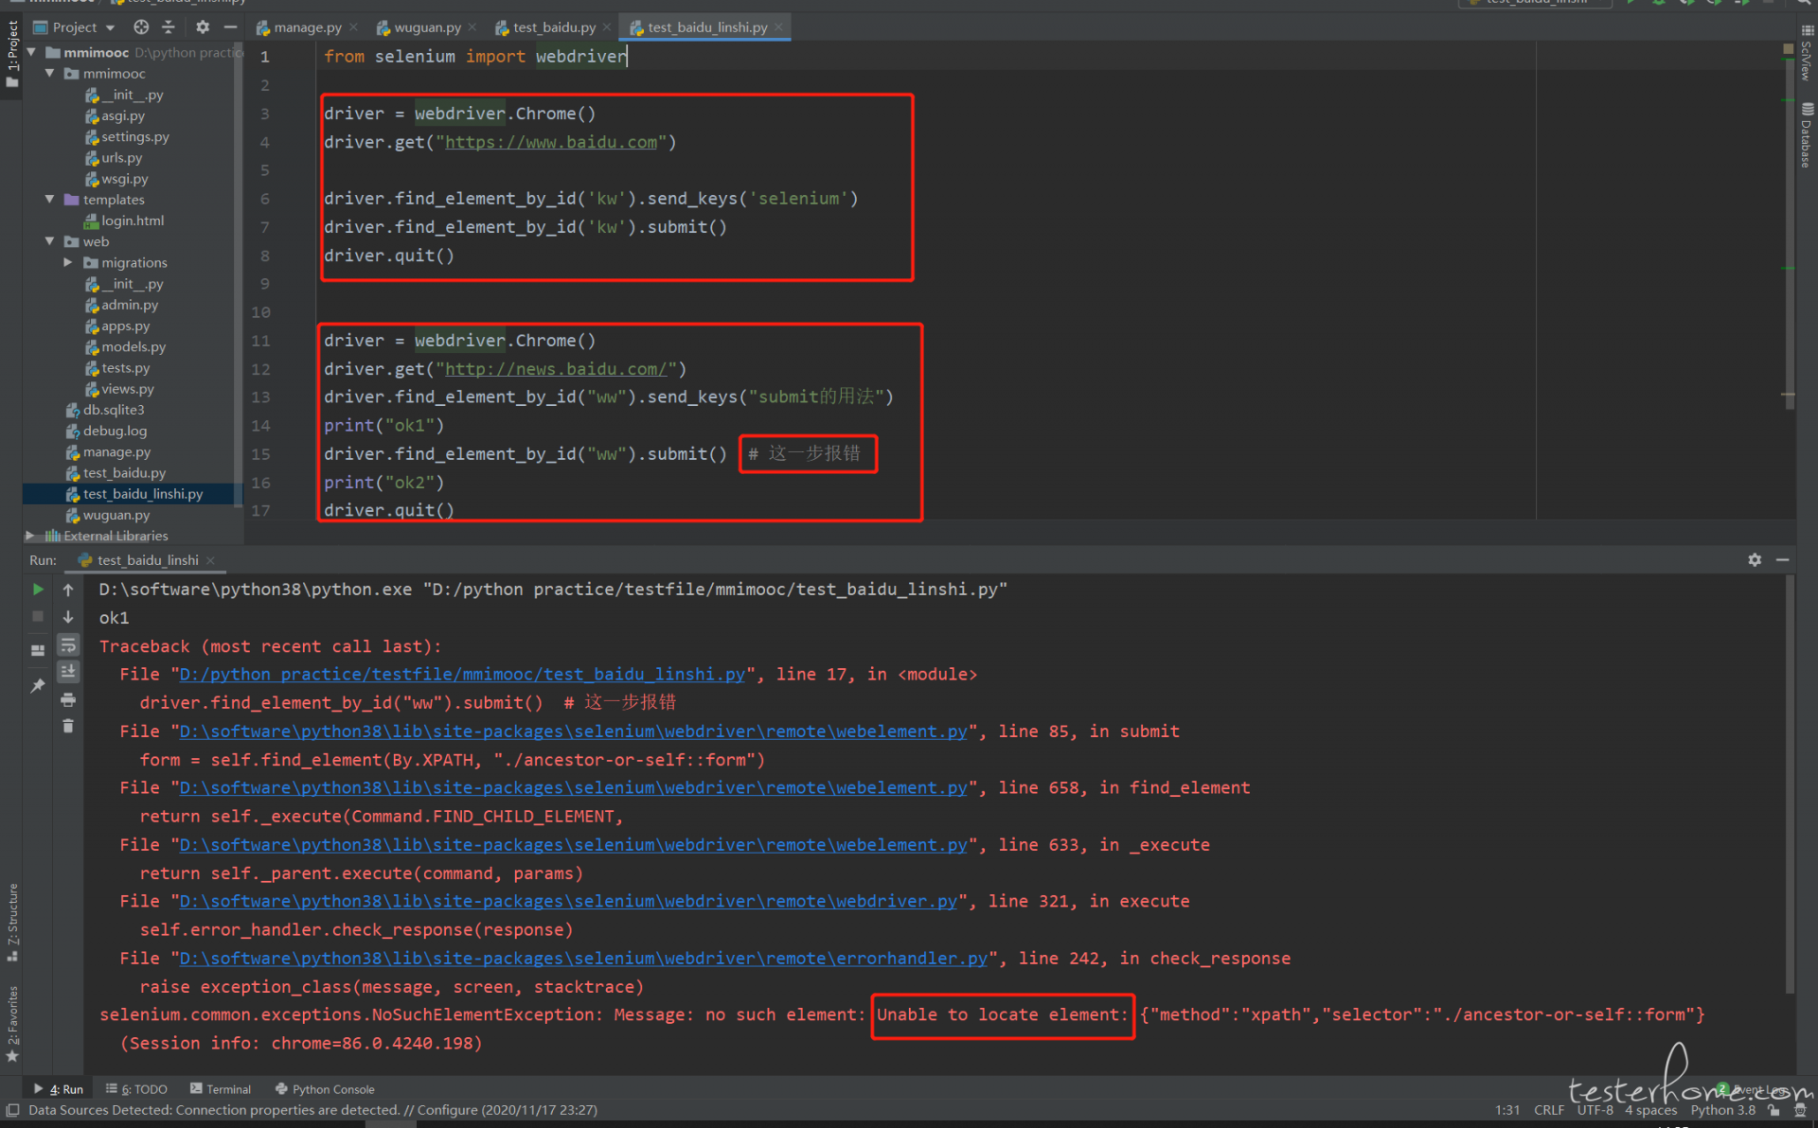Click the Restore Layout icon in Run panel
The height and width of the screenshot is (1128, 1818).
pos(38,650)
